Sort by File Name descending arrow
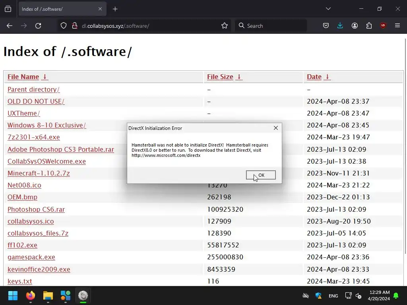 (x=45, y=77)
